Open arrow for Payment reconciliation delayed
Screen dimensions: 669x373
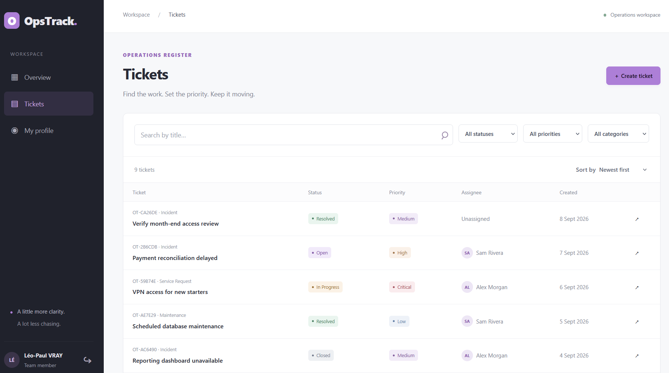637,253
